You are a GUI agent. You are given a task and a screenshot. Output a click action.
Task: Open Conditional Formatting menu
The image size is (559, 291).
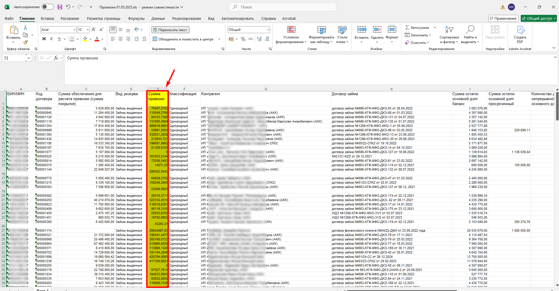(291, 35)
